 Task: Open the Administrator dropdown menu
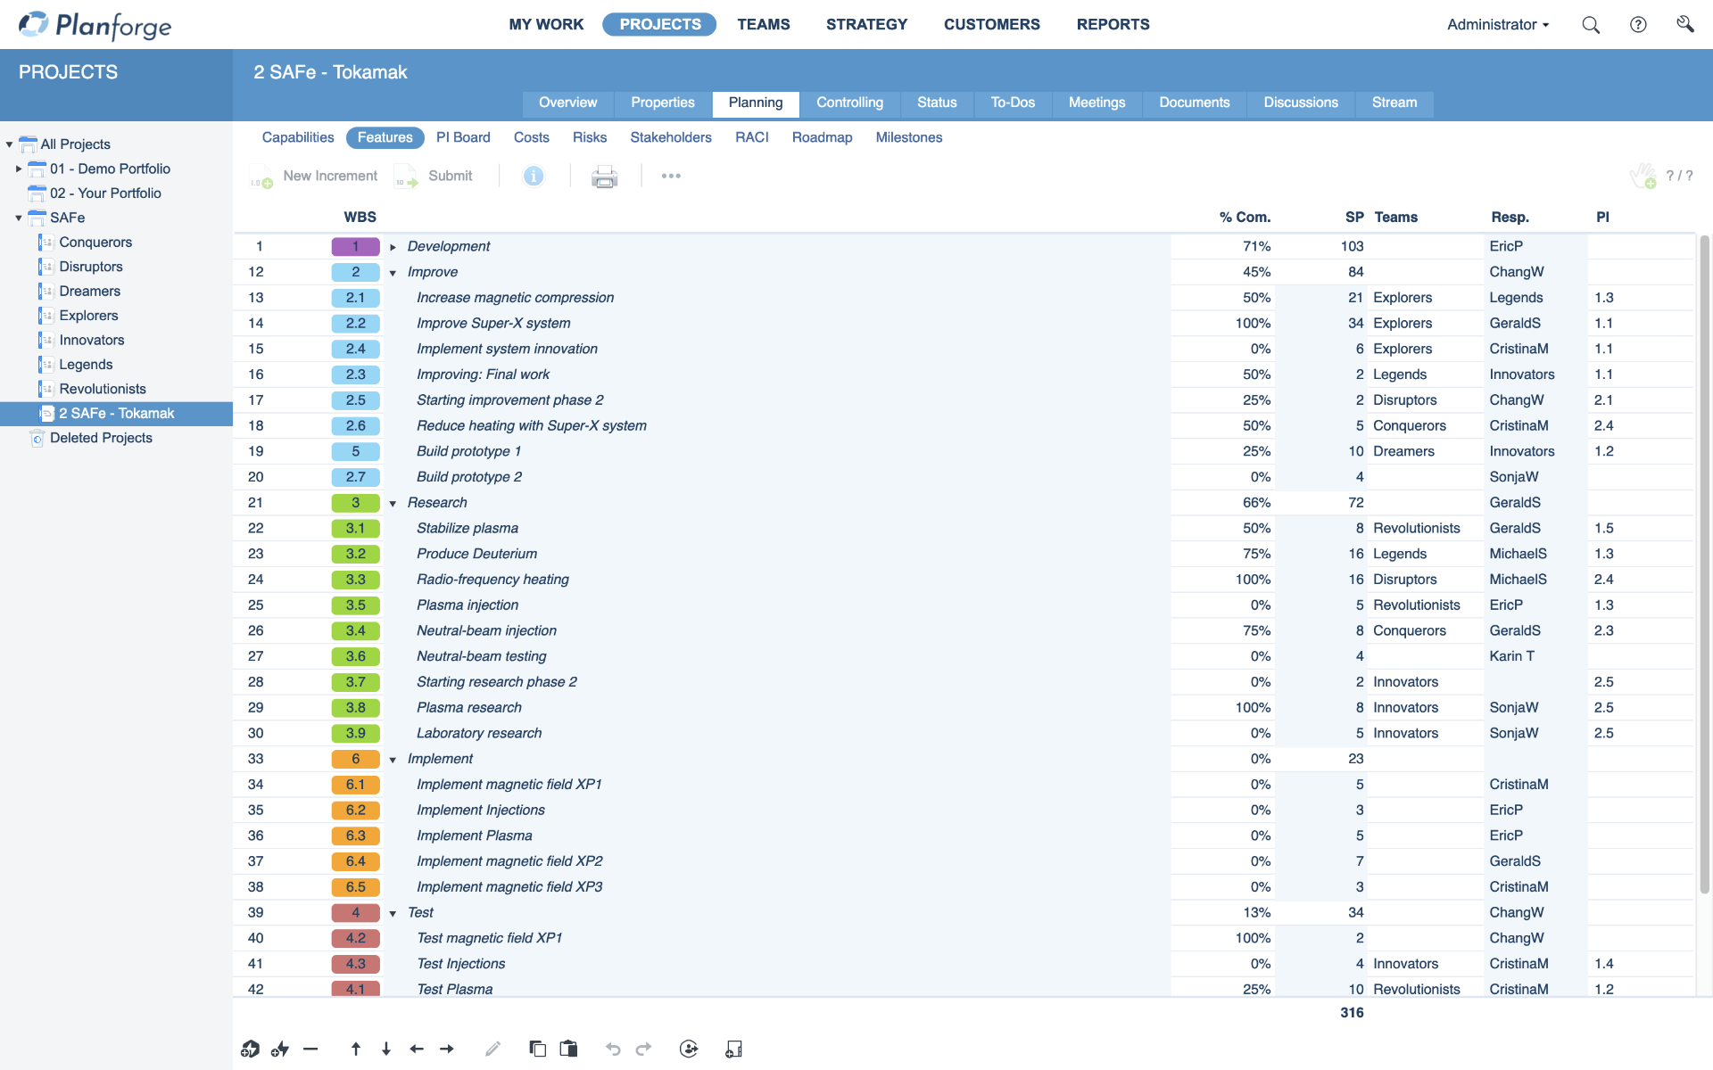click(1497, 24)
